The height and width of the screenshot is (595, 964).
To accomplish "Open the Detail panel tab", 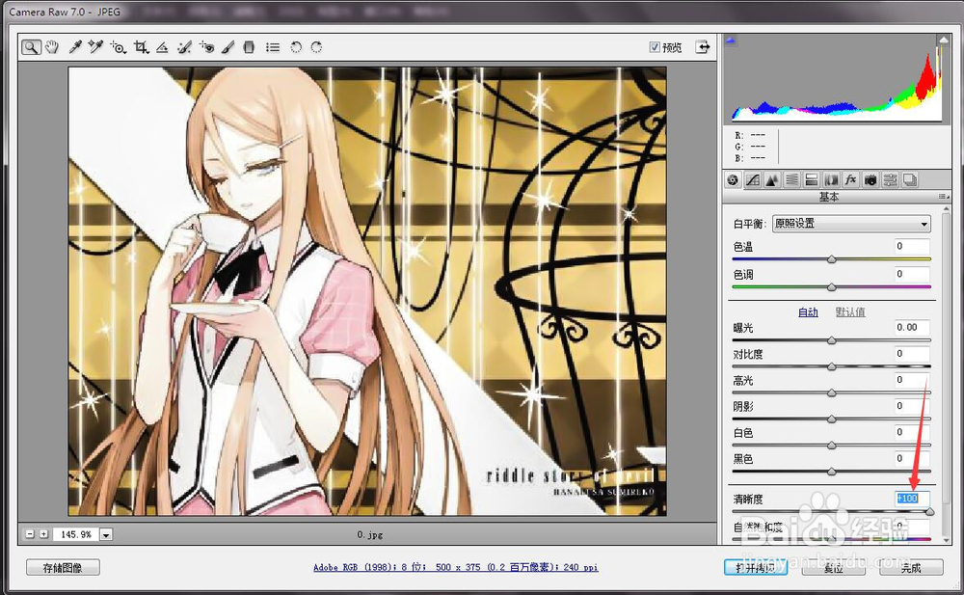I will click(772, 179).
